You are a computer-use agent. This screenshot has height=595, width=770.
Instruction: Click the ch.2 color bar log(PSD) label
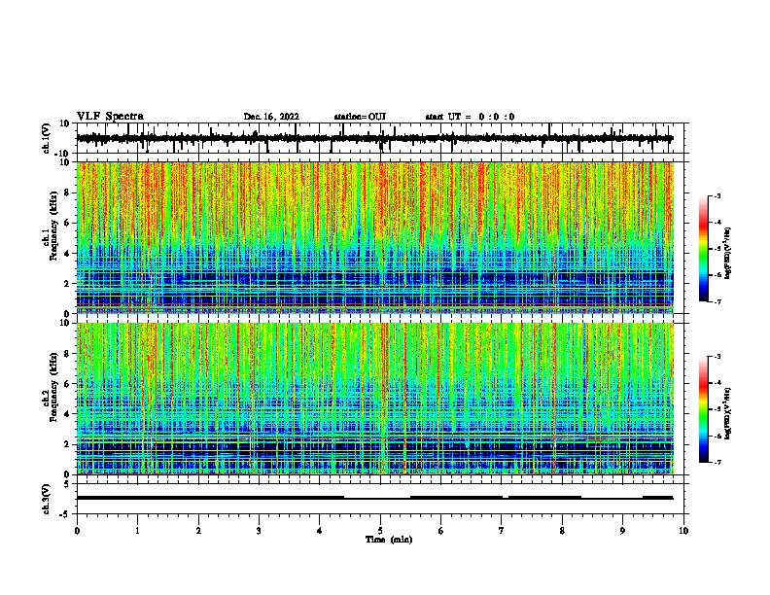tap(728, 413)
